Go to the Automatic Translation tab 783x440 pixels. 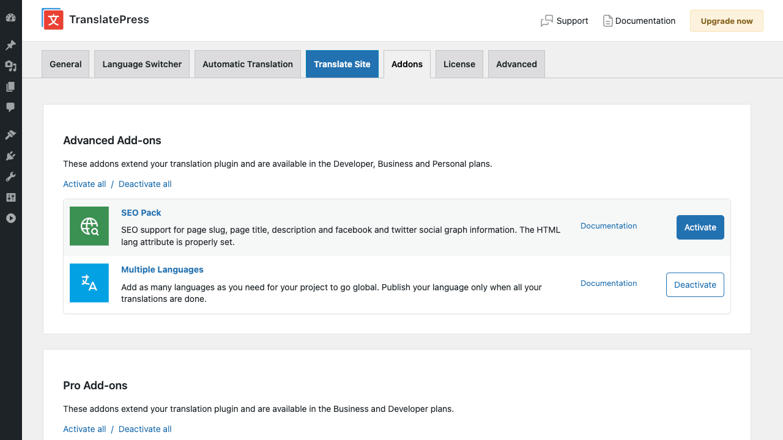[x=248, y=64]
